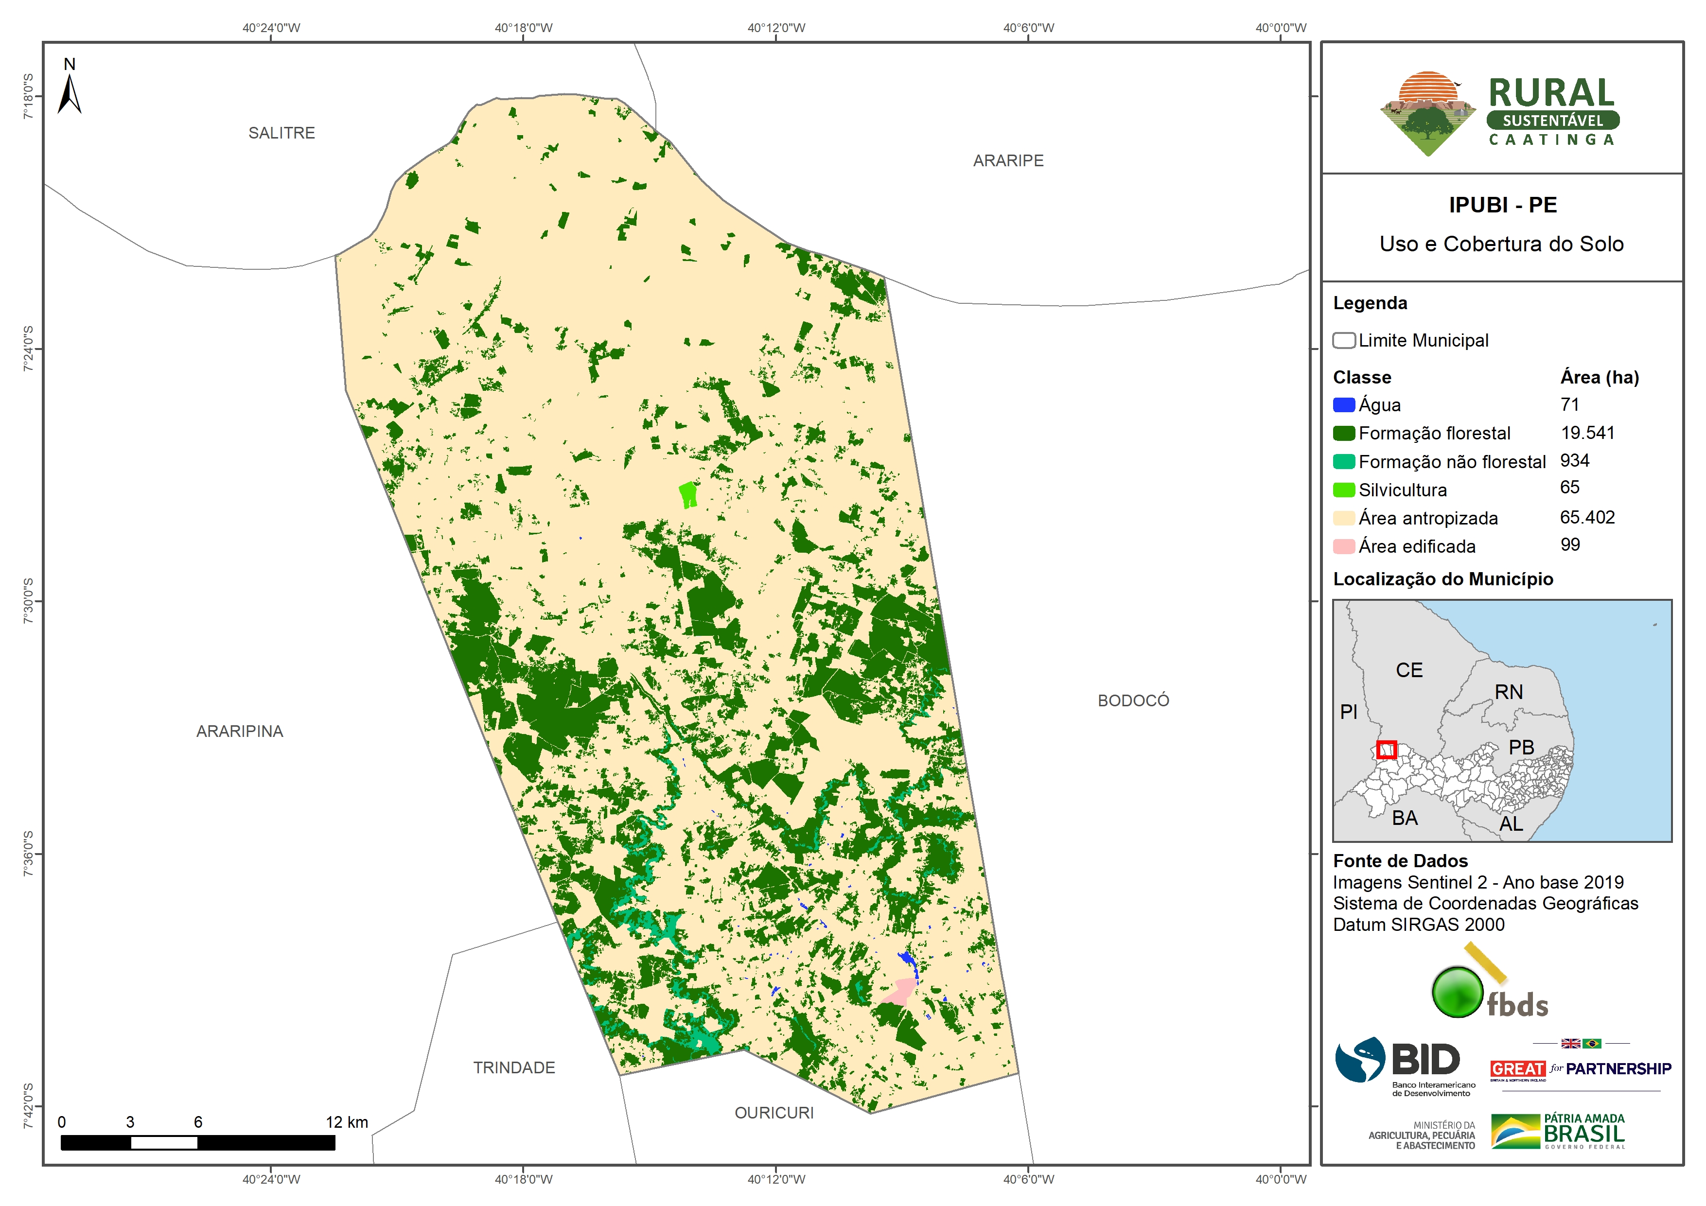This screenshot has height=1206, width=1706.
Task: Click the Rural Sustentável Caatinga logo
Action: point(1499,113)
